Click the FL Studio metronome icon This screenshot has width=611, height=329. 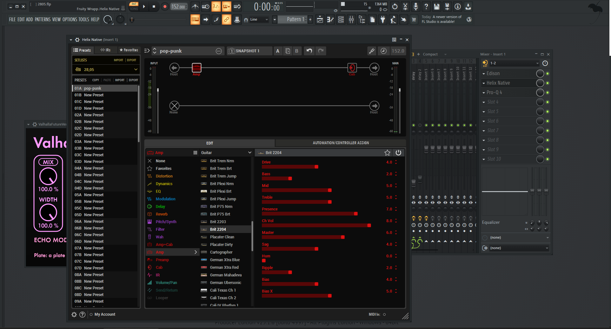coord(195,6)
